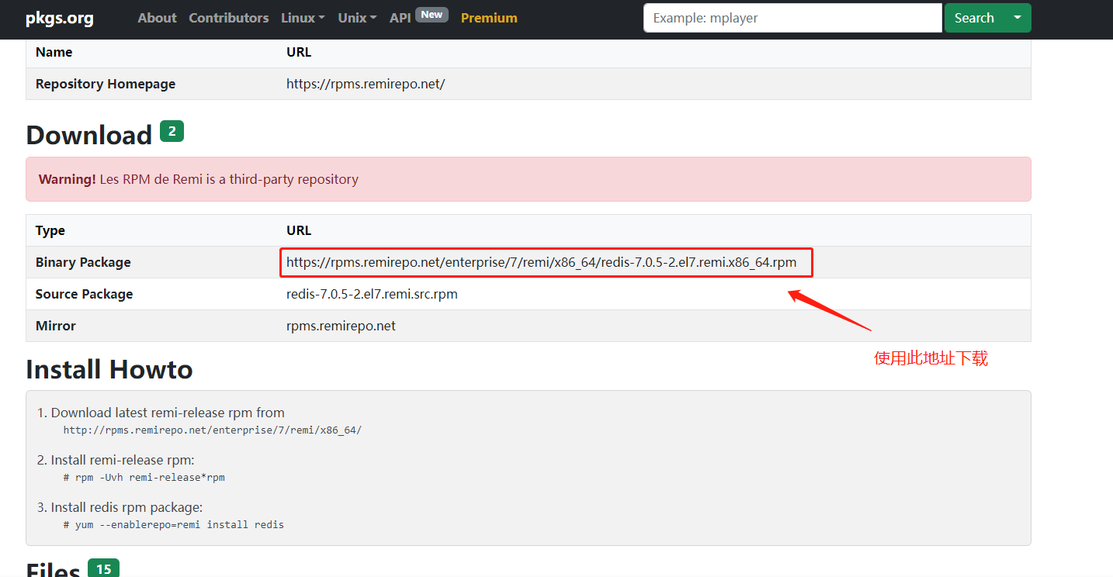The width and height of the screenshot is (1113, 577).
Task: Click the redis Binary Package rpm URL
Action: (x=541, y=262)
